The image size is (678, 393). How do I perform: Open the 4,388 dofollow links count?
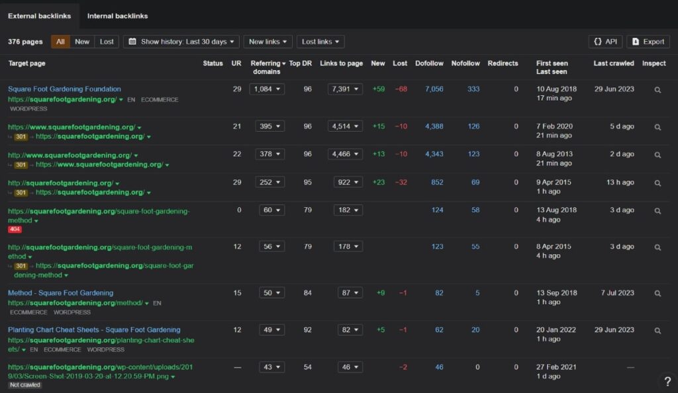[x=434, y=126]
